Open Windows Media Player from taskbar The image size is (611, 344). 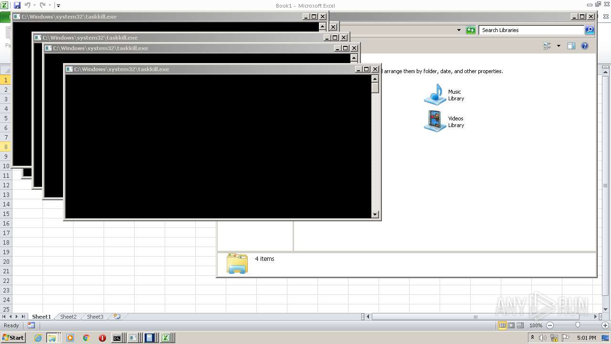pyautogui.click(x=70, y=338)
